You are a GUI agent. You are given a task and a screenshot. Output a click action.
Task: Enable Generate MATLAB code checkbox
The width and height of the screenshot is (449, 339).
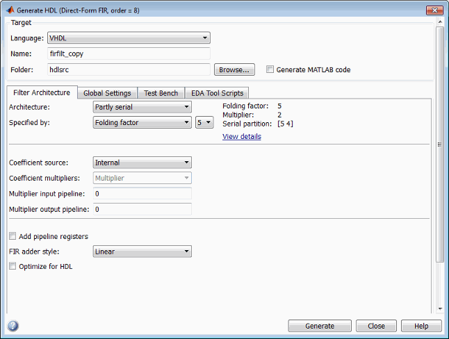[270, 69]
